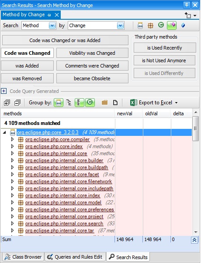Open org.eclipse.php.internal.core.facet link
Viewport: 201px width, 263px height.
point(62,174)
